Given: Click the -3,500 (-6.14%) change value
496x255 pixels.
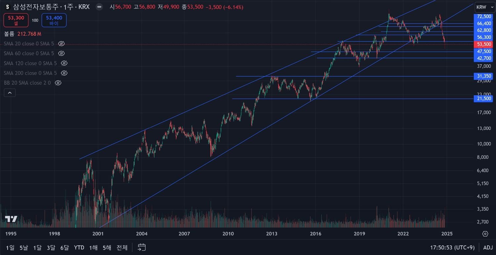Looking at the screenshot, I should click(x=224, y=7).
